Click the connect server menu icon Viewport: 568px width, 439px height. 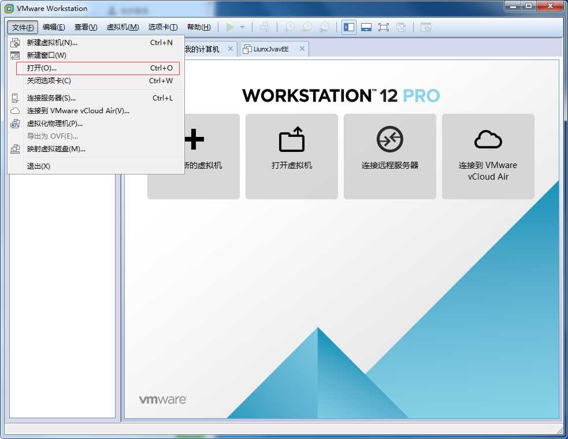pyautogui.click(x=15, y=98)
